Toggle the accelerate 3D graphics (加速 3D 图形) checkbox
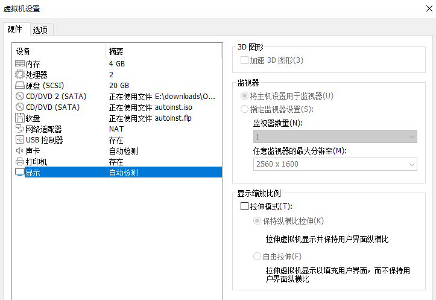The height and width of the screenshot is (300, 436). click(x=245, y=60)
